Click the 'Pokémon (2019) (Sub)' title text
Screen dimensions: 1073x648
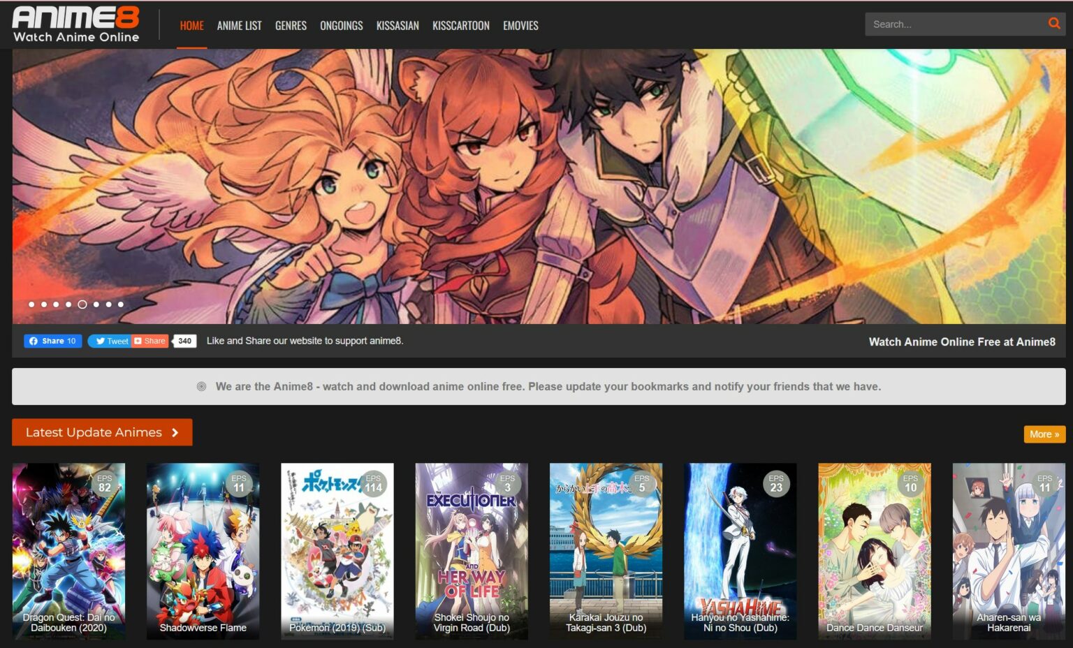337,628
